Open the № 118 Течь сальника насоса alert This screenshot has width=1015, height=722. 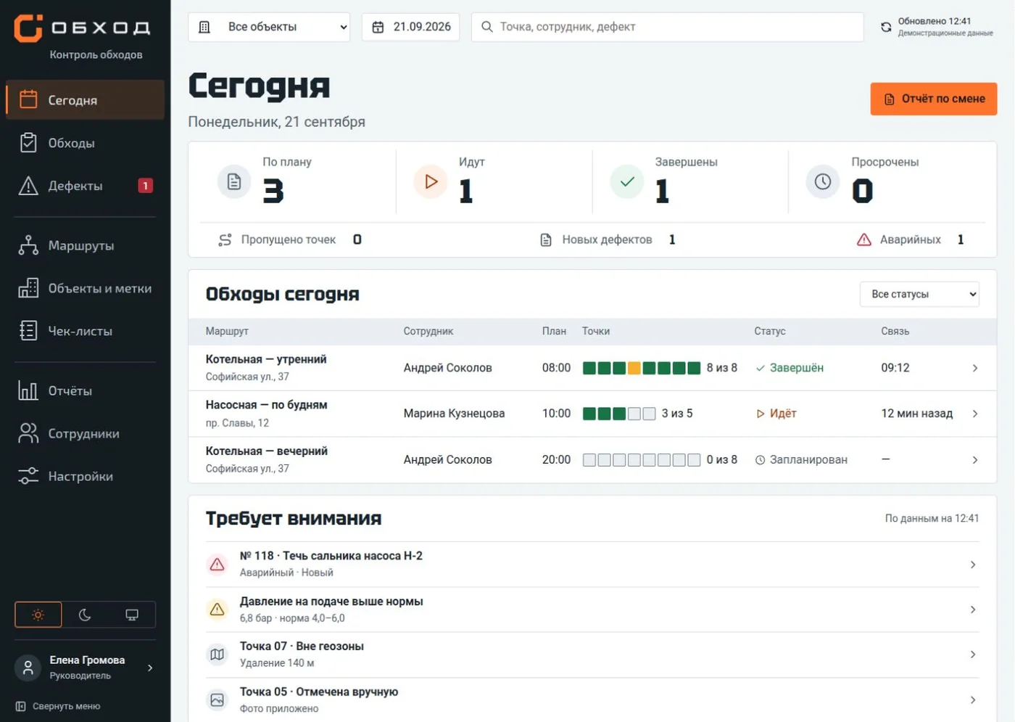pyautogui.click(x=592, y=564)
